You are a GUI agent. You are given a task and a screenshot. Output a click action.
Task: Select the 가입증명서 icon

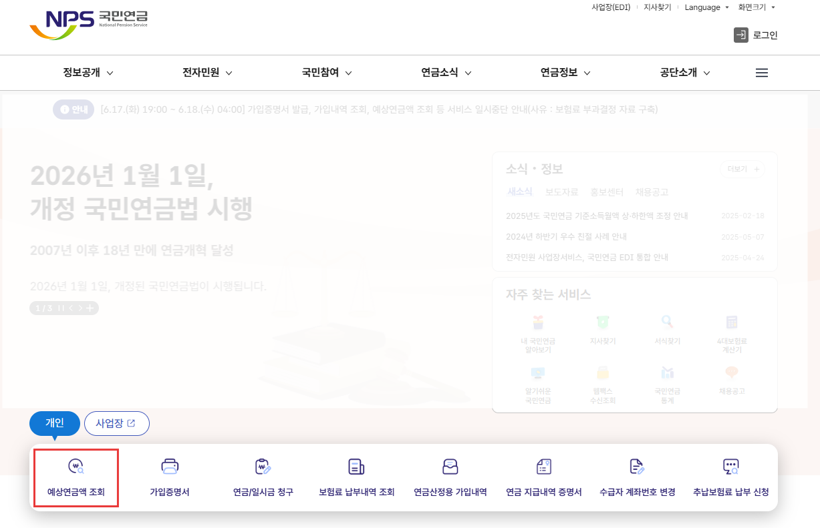click(169, 476)
